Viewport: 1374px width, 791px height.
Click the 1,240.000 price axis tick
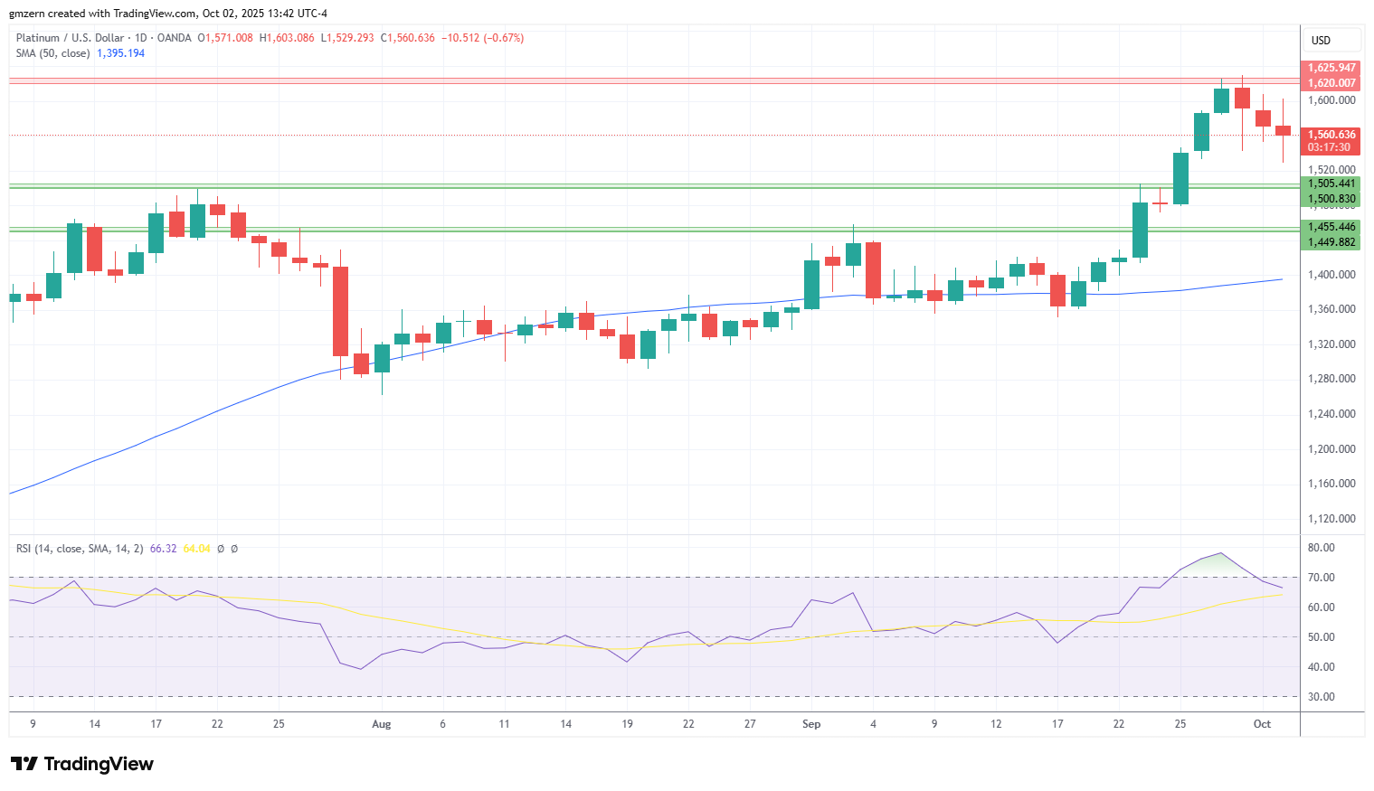tap(1331, 414)
